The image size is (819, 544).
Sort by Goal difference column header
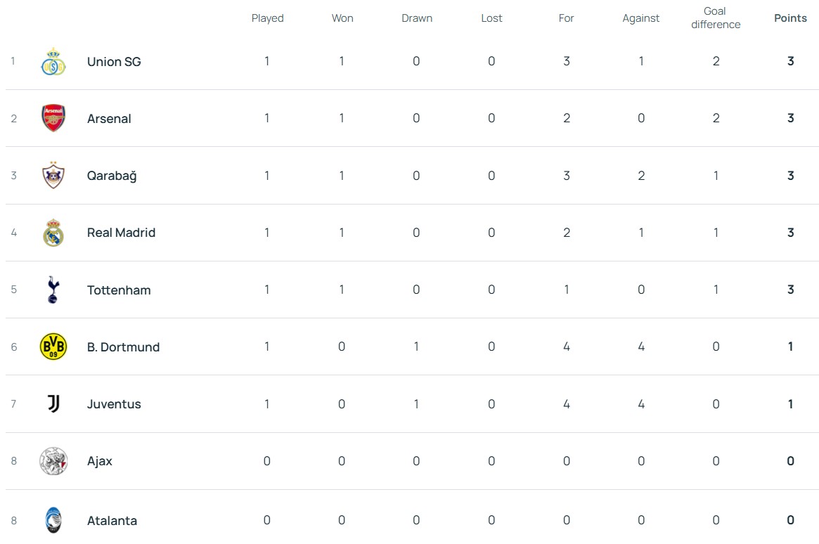coord(715,18)
